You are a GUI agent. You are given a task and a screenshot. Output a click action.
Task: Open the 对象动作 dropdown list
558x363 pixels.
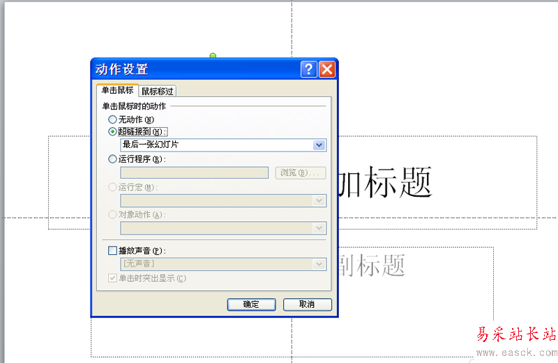point(319,228)
